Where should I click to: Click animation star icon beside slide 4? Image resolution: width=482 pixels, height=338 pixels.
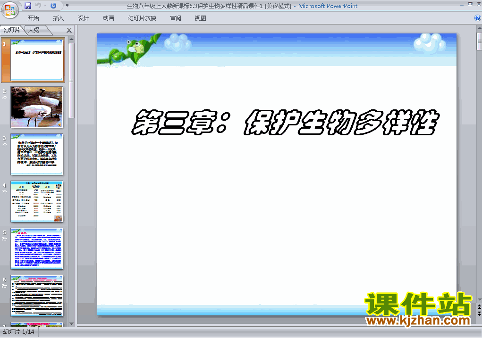click(x=4, y=192)
